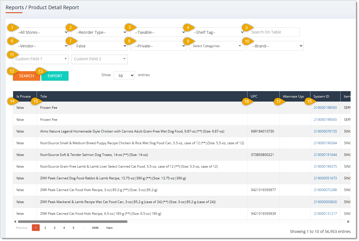Image resolution: width=359 pixels, height=241 pixels.
Task: Open the dropdown showing False
Action: point(100,46)
